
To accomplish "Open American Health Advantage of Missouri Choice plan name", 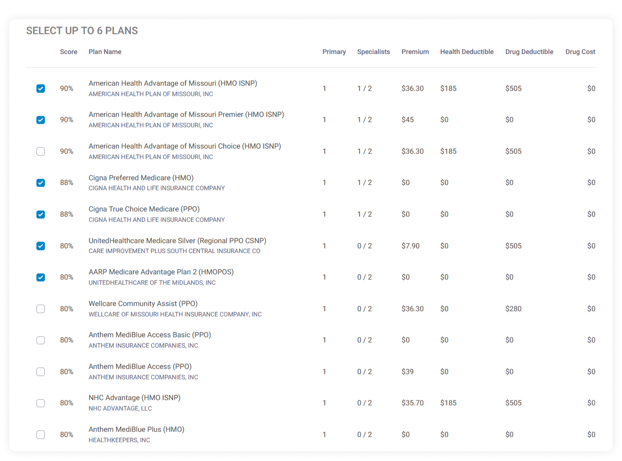I will click(x=185, y=146).
